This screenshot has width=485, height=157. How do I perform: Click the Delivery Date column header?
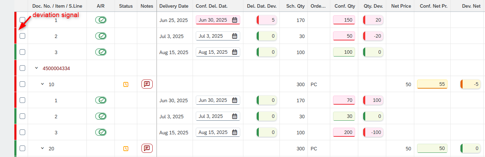(174, 6)
